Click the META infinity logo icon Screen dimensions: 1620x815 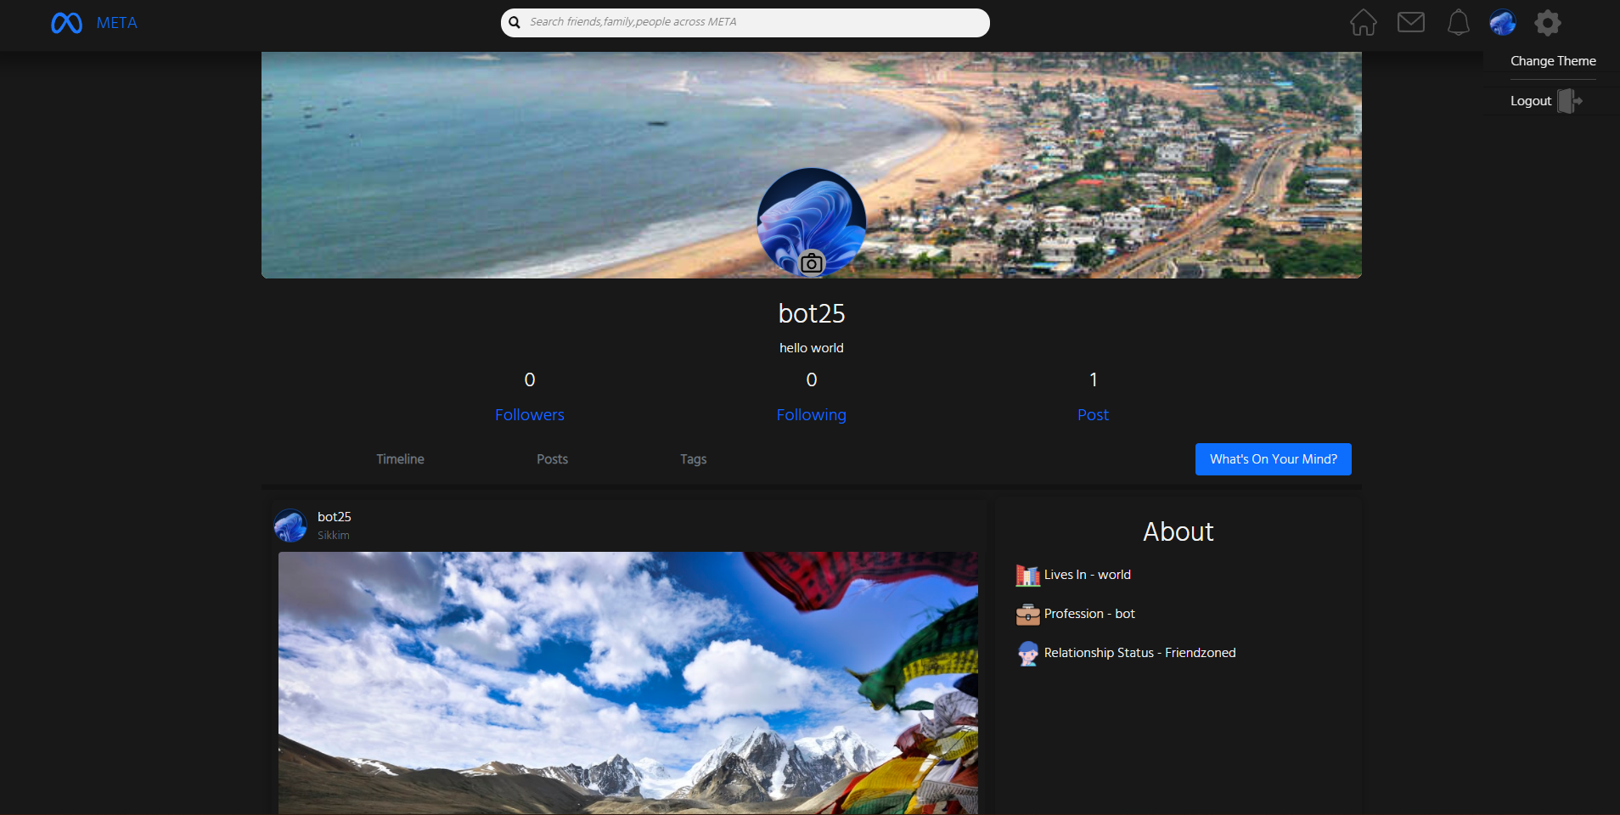(66, 23)
